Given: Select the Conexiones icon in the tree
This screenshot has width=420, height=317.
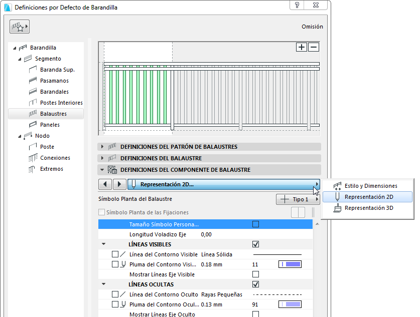Looking at the screenshot, I should pyautogui.click(x=33, y=158).
